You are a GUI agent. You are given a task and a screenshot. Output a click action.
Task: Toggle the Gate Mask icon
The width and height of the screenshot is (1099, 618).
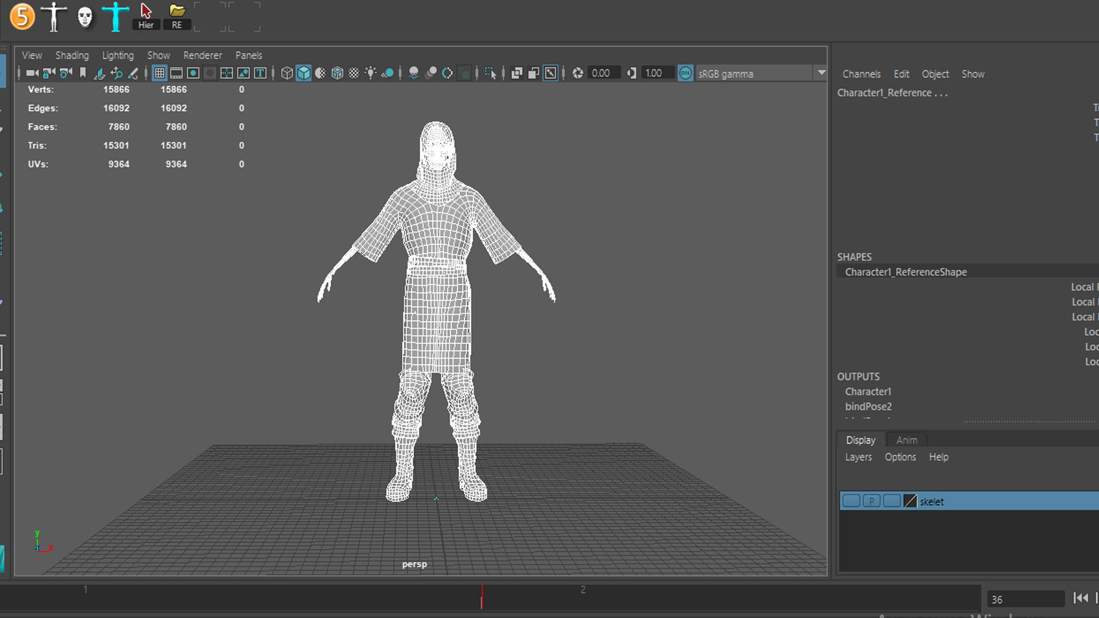(210, 73)
